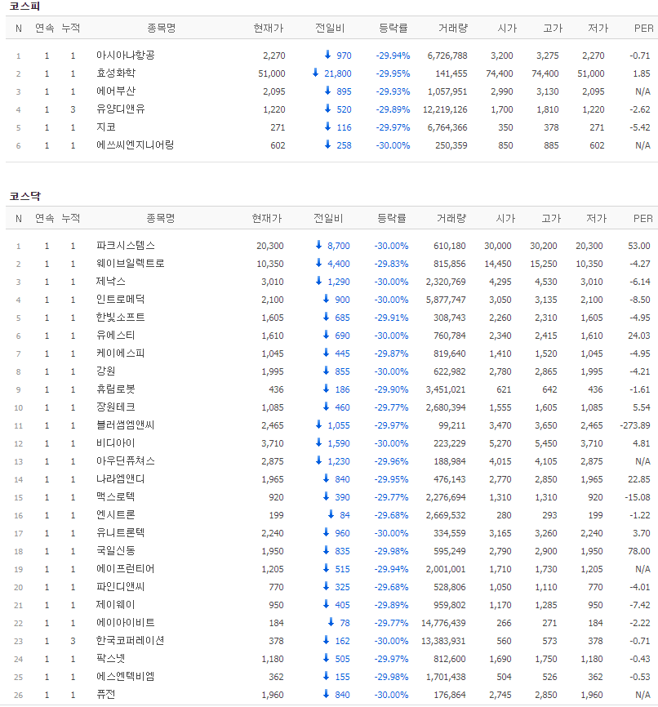This screenshot has height=707, width=658.
Task: Open 강원 stock link
Action: [106, 371]
